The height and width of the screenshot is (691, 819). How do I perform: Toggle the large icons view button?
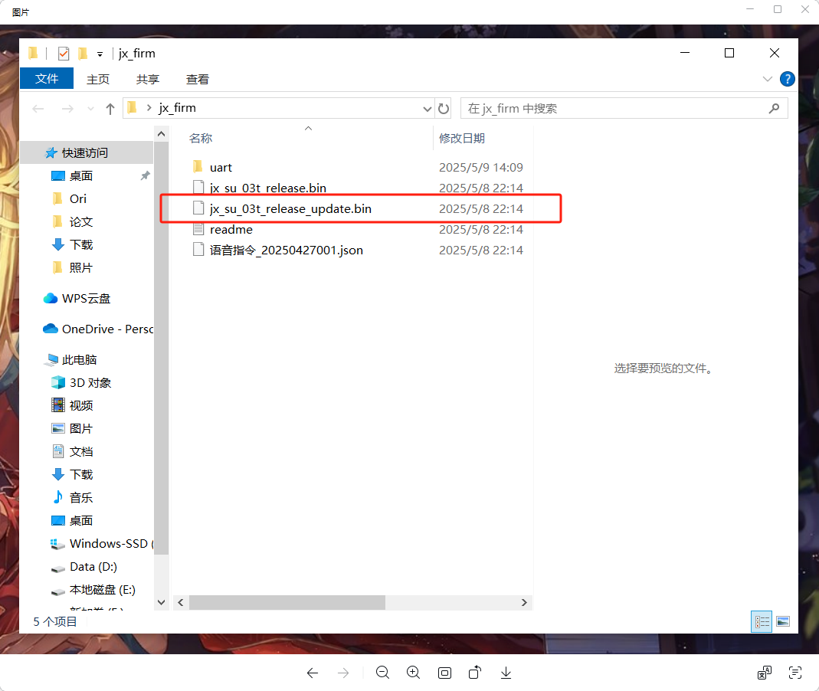782,621
